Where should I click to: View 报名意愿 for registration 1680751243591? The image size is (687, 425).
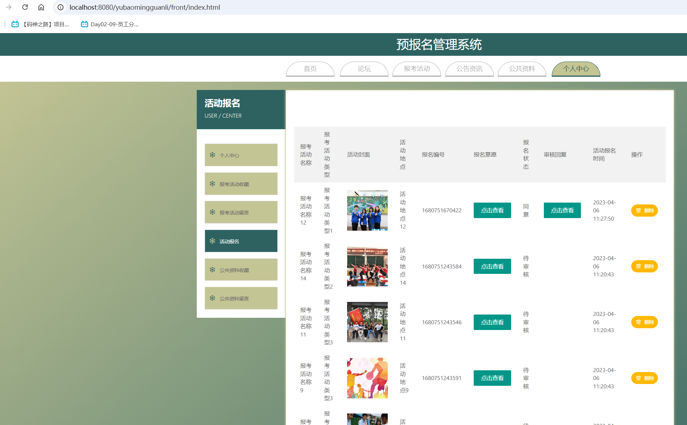tap(492, 378)
